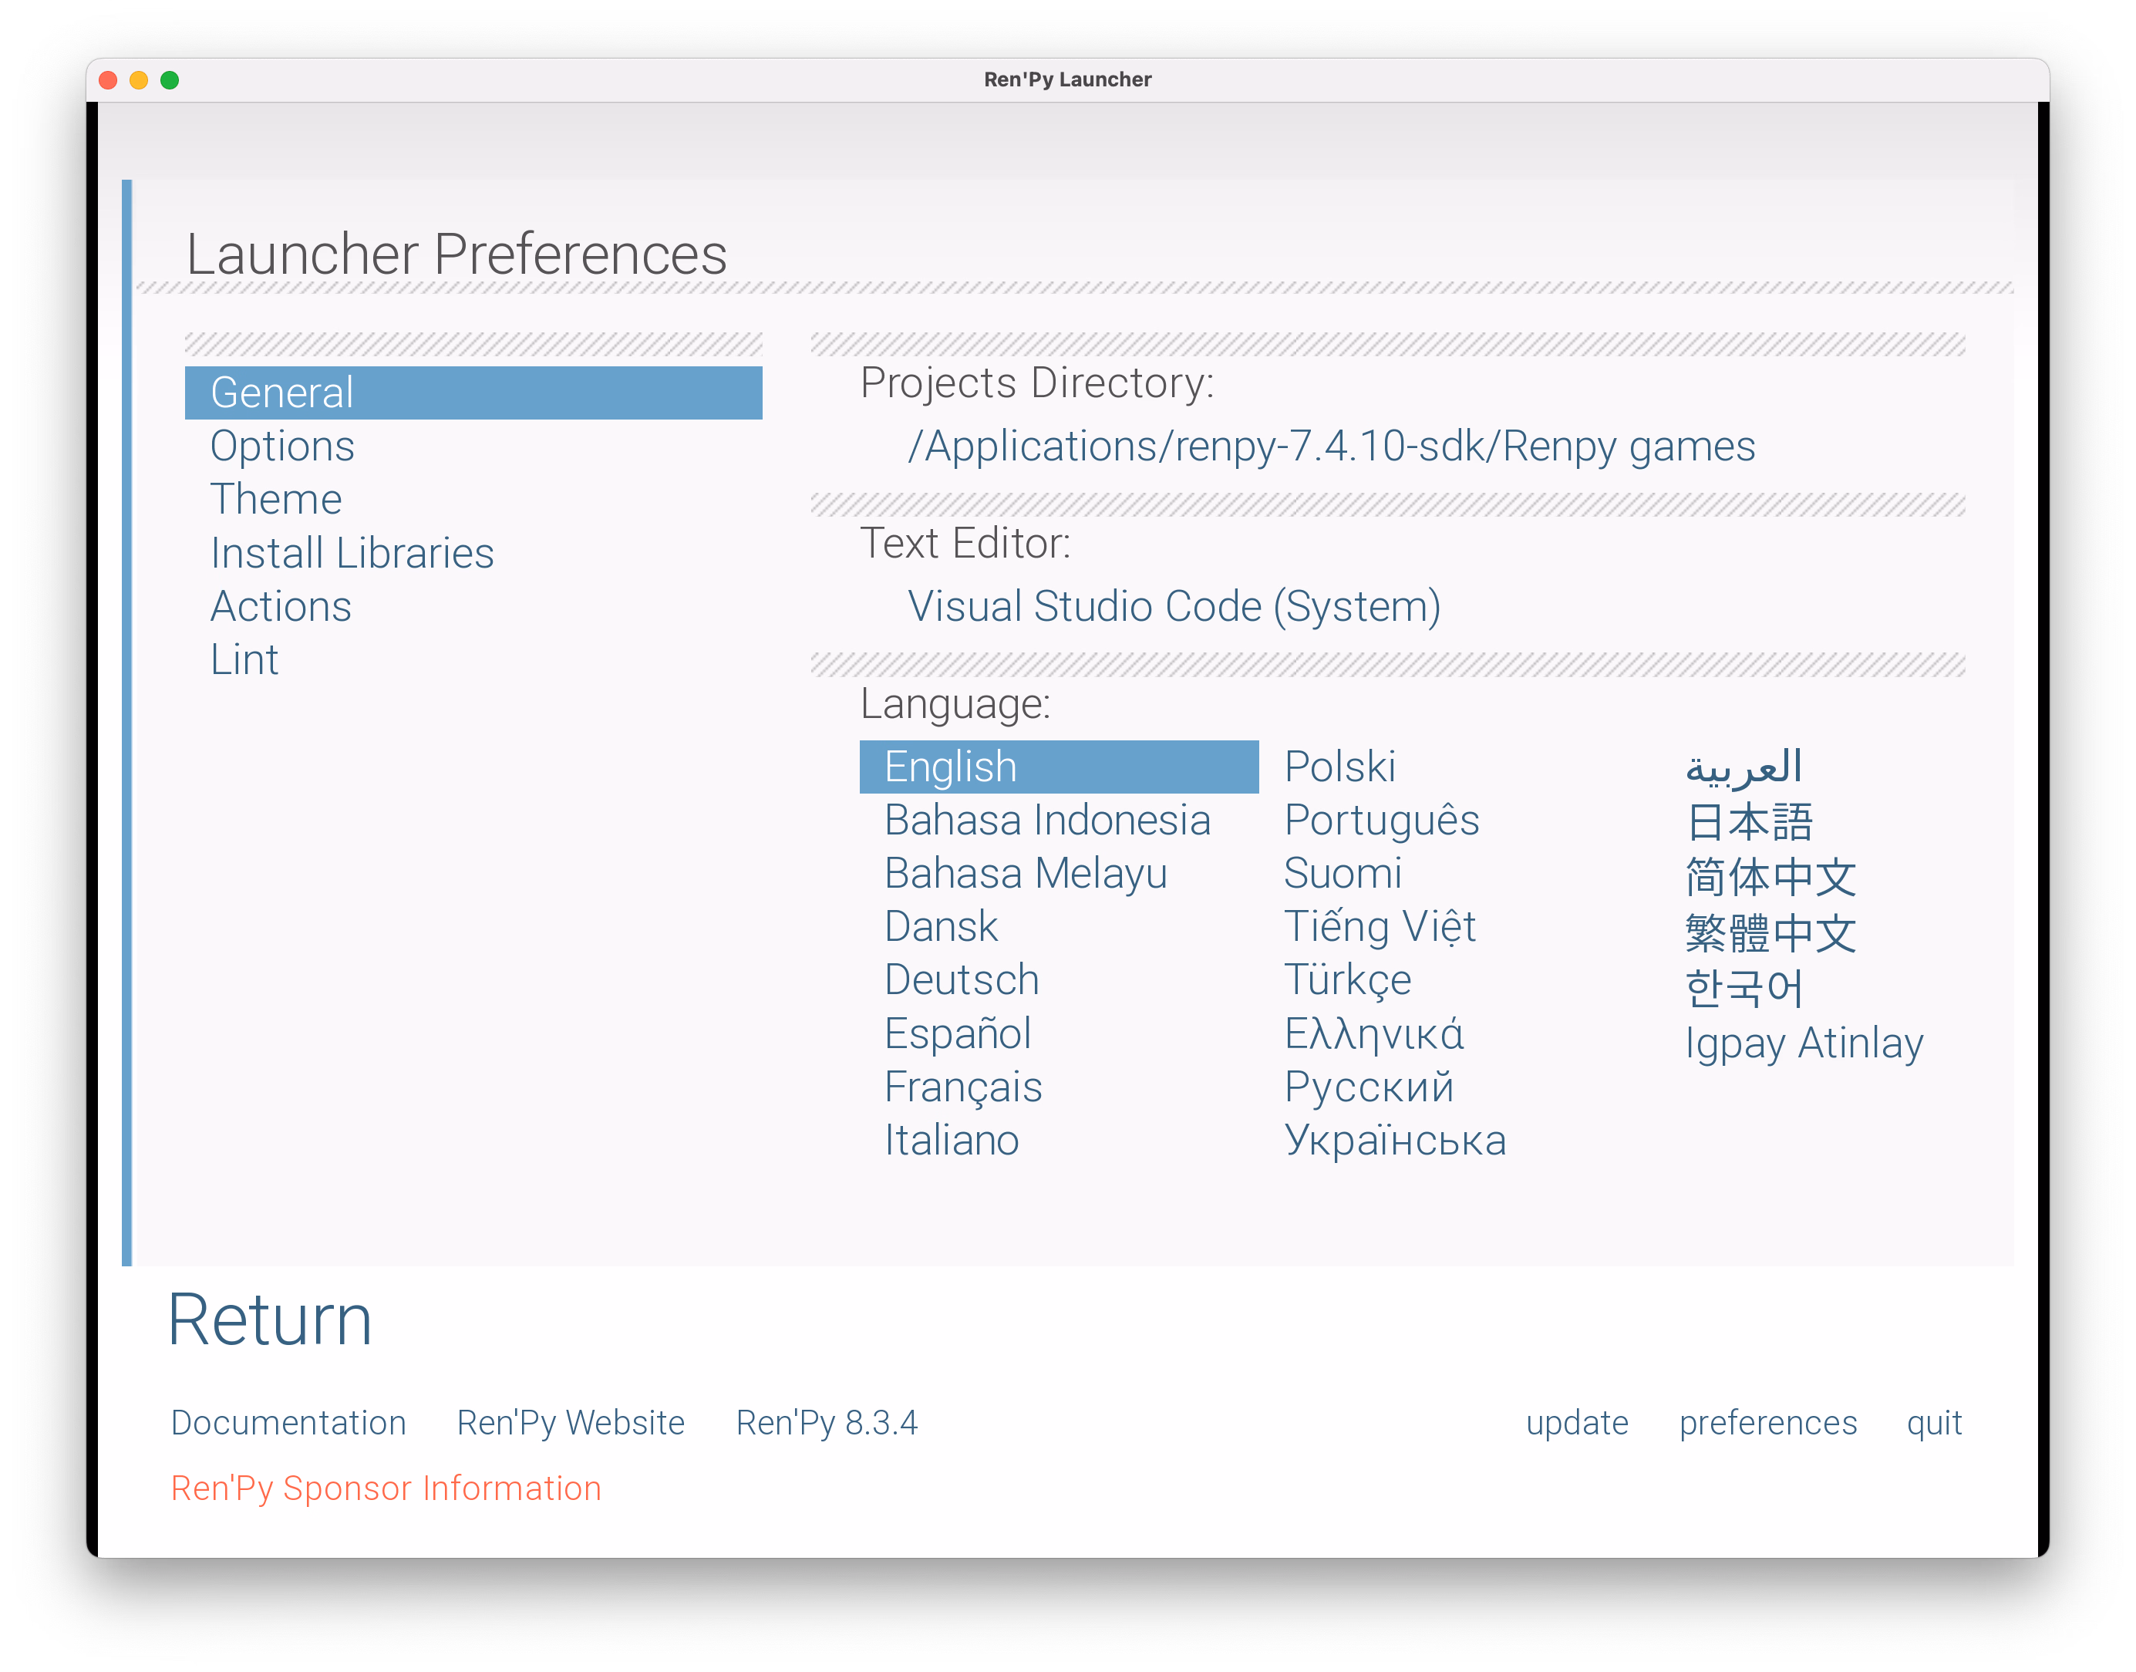Image resolution: width=2136 pixels, height=1672 pixels.
Task: Open Ren'Py Sponsor Information
Action: point(386,1488)
